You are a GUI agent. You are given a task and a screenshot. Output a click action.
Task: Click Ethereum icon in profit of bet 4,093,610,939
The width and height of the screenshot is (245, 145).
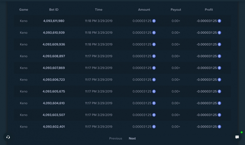(219, 33)
